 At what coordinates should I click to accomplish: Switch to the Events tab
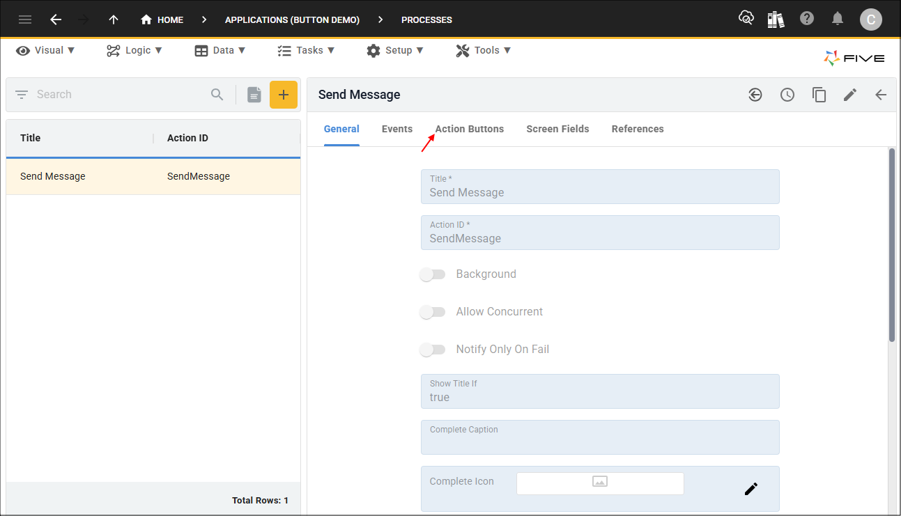(397, 129)
